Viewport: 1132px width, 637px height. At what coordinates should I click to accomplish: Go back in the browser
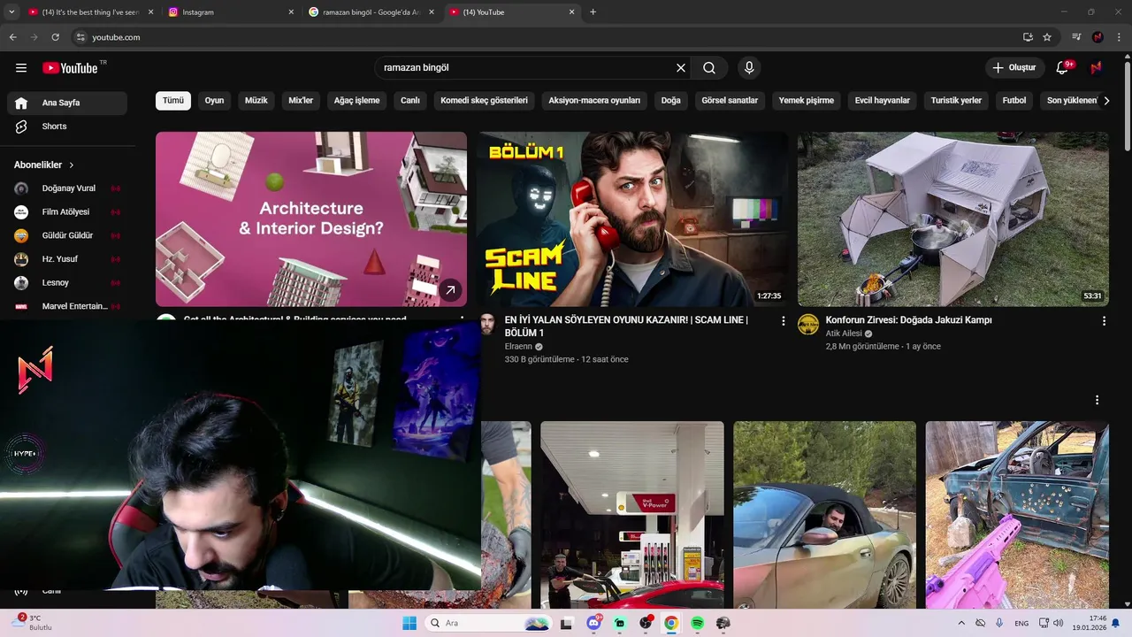[x=12, y=37]
